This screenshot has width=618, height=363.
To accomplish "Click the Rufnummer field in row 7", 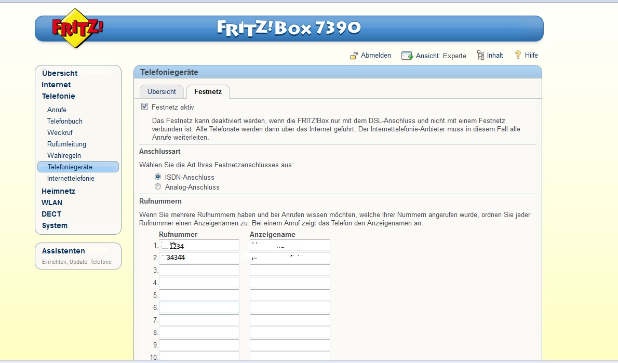I will tap(199, 320).
